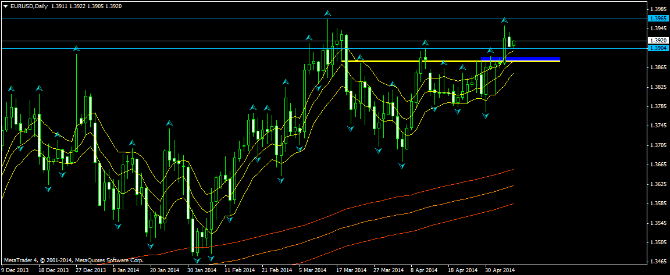670x275 pixels.
Task: Select the blue rectangle zone object
Action: [521, 59]
